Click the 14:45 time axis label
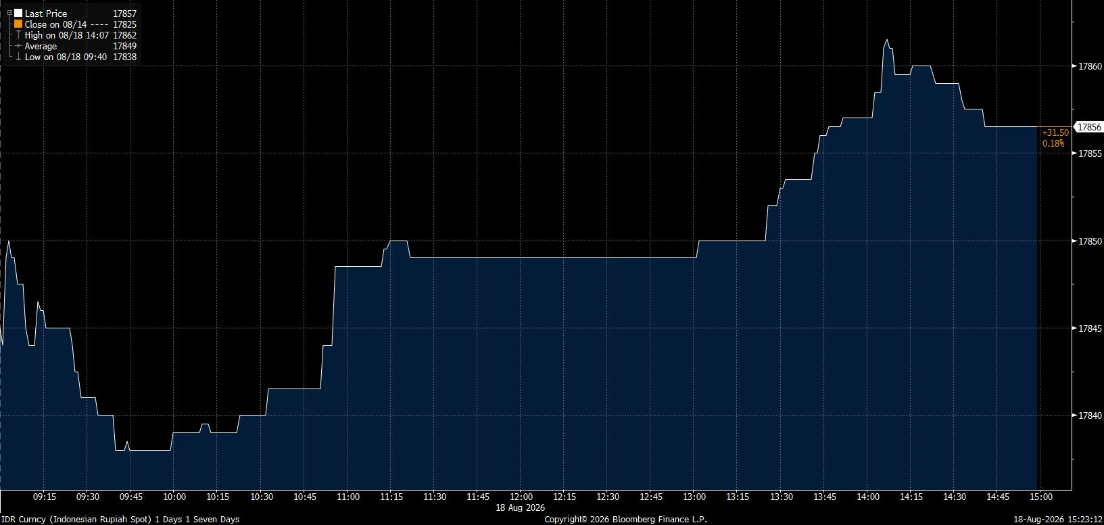 click(x=997, y=497)
